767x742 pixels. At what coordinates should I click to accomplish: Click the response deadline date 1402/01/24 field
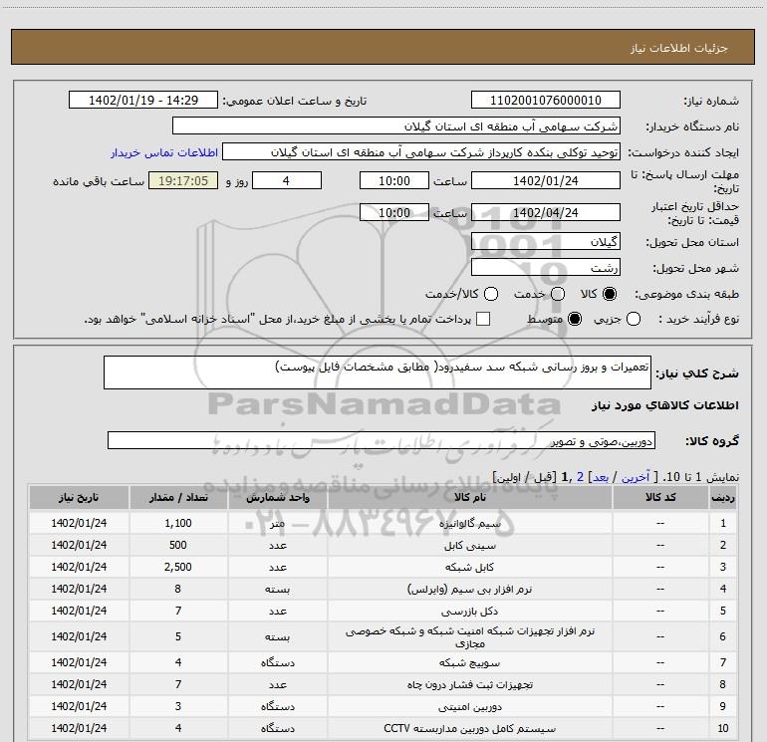point(546,181)
